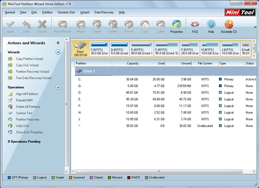The width and height of the screenshot is (259, 188).
Task: Open the Partition menu
Action: coord(47,12)
